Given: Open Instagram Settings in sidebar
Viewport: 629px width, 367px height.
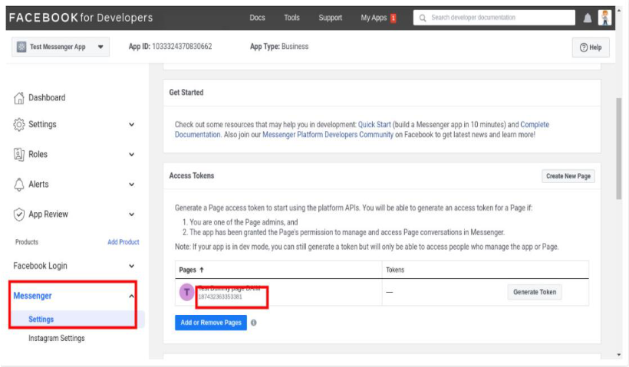Looking at the screenshot, I should point(57,338).
